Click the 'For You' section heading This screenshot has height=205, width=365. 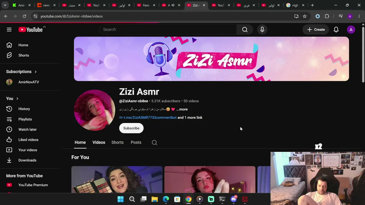(x=80, y=157)
